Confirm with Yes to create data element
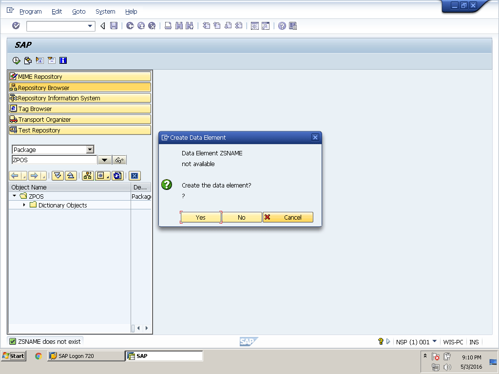Image resolution: width=499 pixels, height=374 pixels. 201,217
